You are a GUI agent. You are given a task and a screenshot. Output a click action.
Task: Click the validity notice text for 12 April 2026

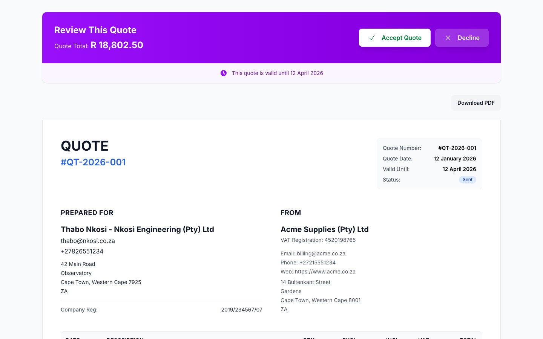point(277,73)
